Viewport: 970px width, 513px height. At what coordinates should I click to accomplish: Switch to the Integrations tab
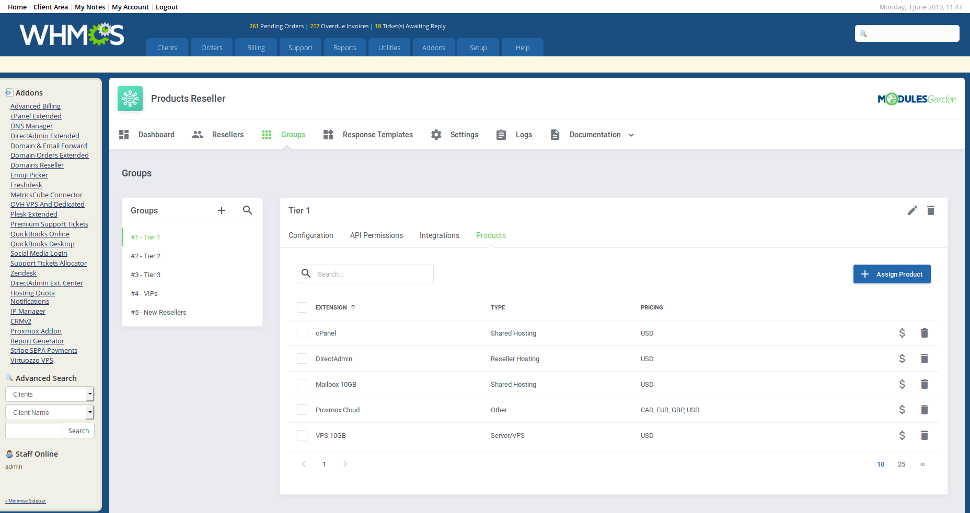coord(440,235)
